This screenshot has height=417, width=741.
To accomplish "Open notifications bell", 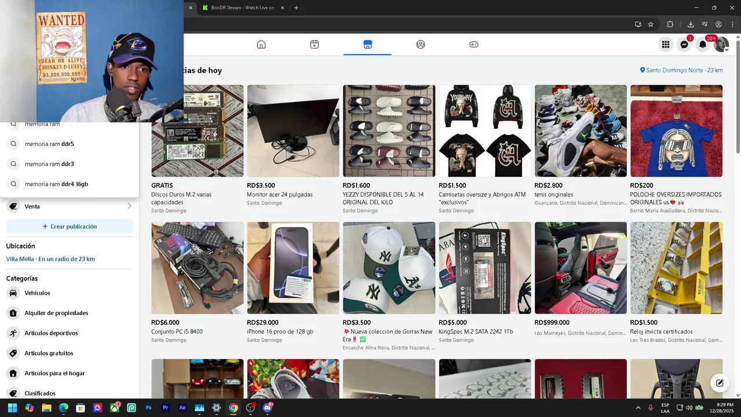I will coord(703,45).
